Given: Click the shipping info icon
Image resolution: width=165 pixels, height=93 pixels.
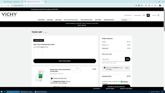Looking at the screenshot, I should pos(108,45).
